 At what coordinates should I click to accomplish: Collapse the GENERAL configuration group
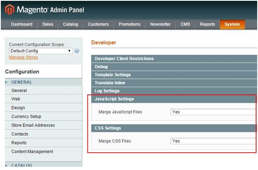pos(44,82)
